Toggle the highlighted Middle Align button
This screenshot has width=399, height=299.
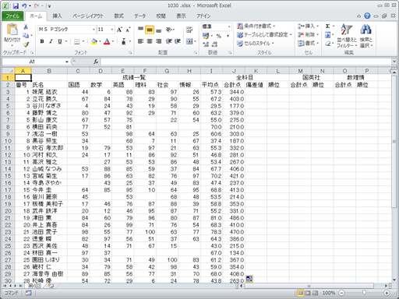coord(150,30)
